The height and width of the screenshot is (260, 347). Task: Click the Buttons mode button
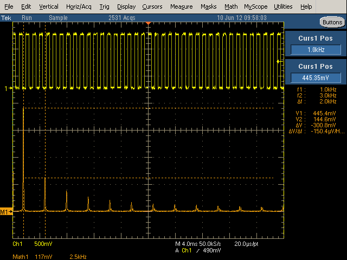click(332, 22)
